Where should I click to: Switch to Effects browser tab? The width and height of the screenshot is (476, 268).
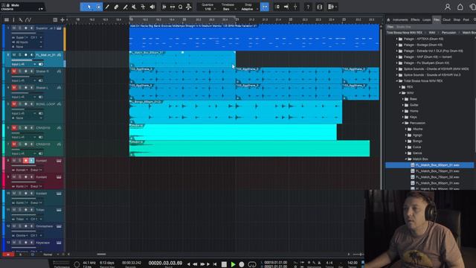[x=415, y=20]
